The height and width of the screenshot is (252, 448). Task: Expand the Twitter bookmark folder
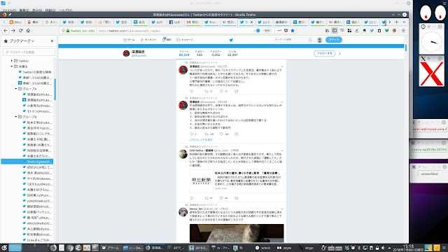click(12, 61)
